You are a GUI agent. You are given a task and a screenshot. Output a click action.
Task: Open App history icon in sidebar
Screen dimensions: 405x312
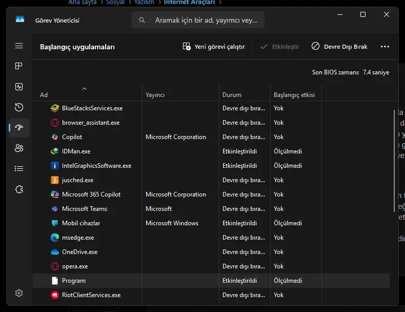click(x=19, y=107)
